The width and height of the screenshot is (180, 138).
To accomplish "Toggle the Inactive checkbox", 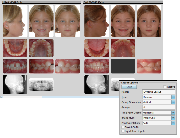I will [165, 87].
